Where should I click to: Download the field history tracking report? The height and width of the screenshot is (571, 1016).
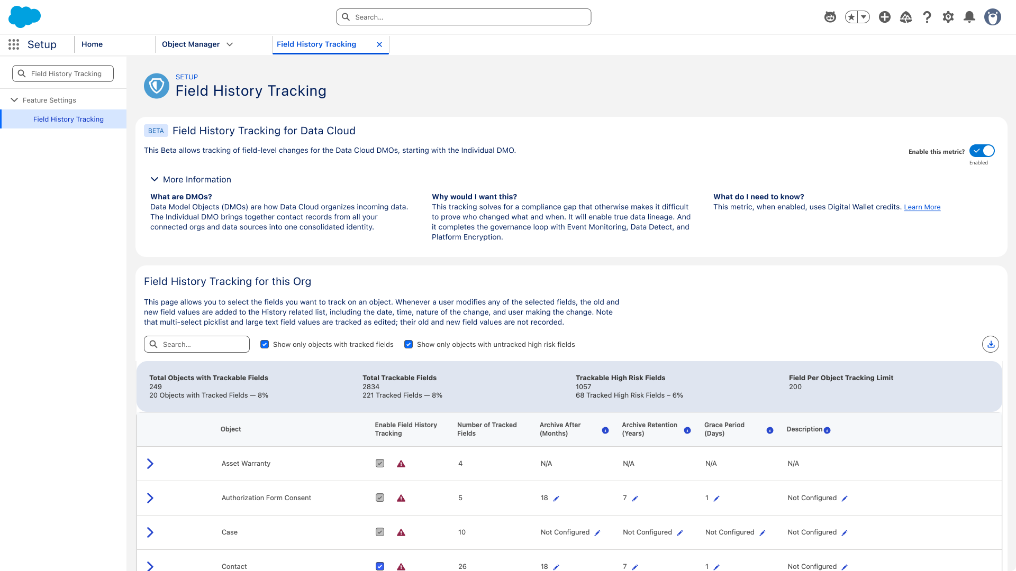(991, 344)
